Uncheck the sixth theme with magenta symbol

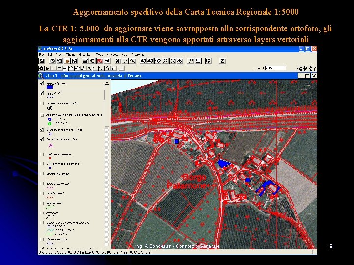[42, 139]
